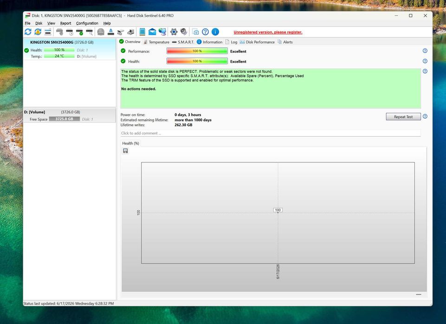
Task: Click the help icon beside Health row
Action: [x=425, y=61]
